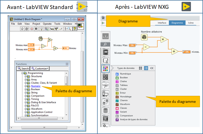
Task: Switch to the Icône tab
Action: pyautogui.click(x=191, y=23)
